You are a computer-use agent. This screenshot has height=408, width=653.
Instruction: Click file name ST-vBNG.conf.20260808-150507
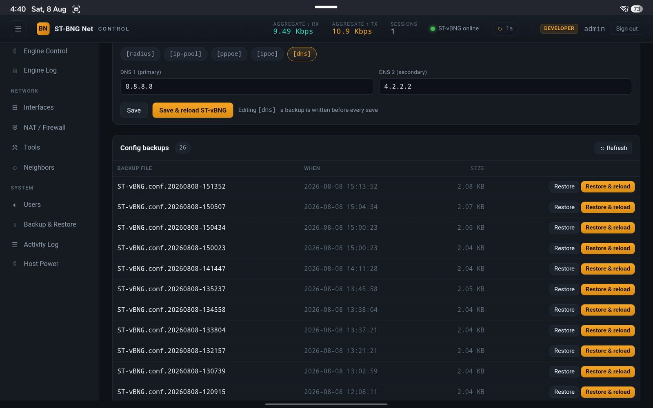171,207
